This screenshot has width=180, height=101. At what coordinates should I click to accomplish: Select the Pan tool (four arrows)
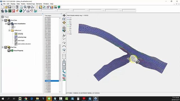point(64,15)
